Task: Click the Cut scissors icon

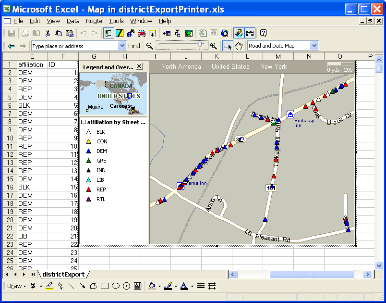Action: click(x=48, y=33)
